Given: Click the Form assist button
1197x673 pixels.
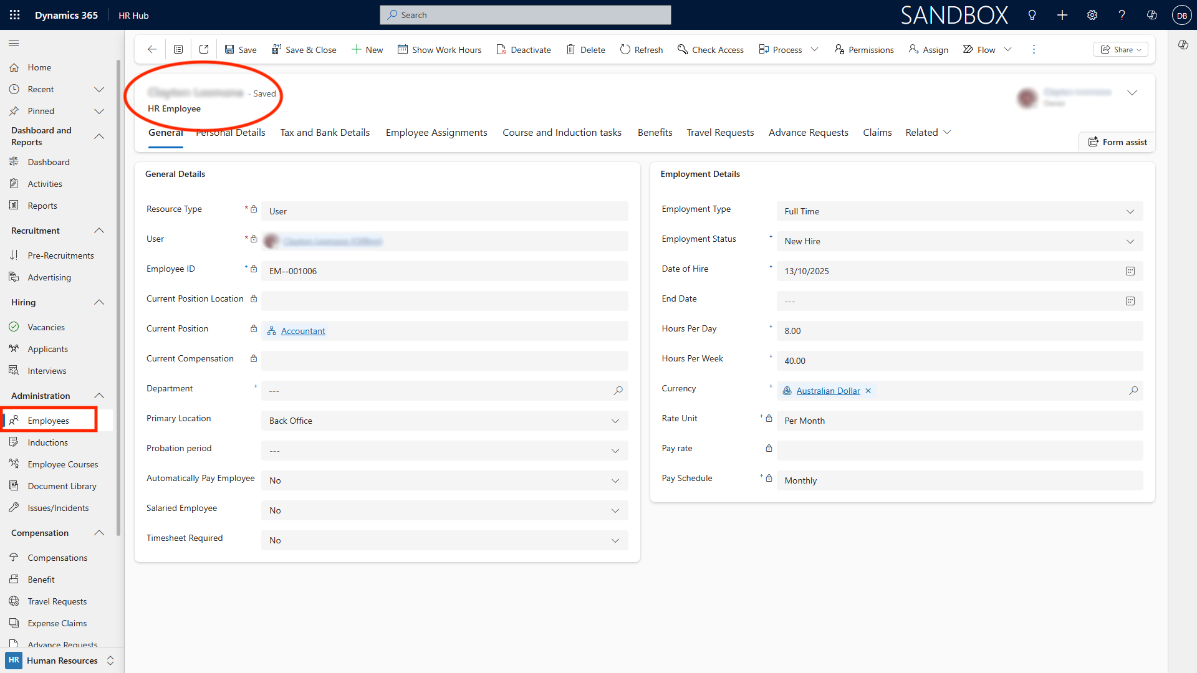Looking at the screenshot, I should click(1117, 142).
